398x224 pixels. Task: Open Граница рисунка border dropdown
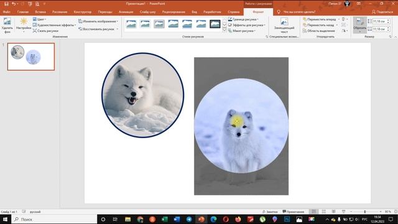click(243, 19)
